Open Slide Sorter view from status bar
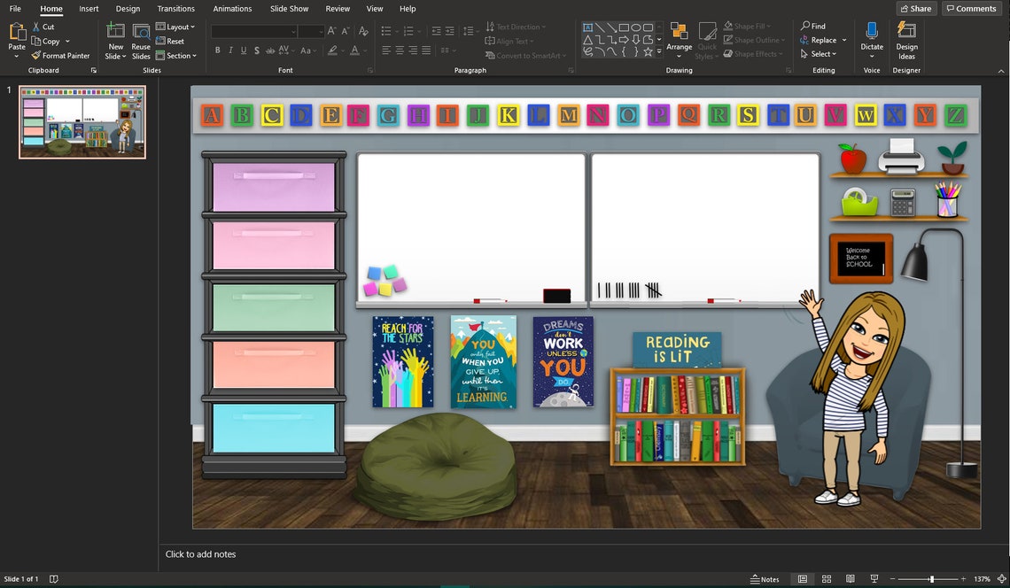Image resolution: width=1010 pixels, height=588 pixels. [826, 578]
